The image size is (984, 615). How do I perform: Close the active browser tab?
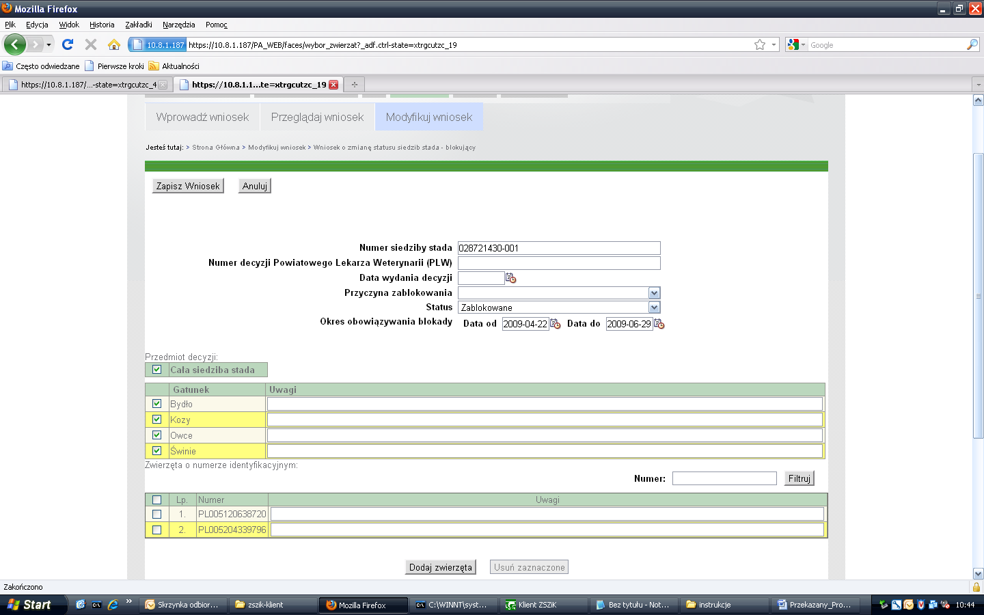pos(333,85)
